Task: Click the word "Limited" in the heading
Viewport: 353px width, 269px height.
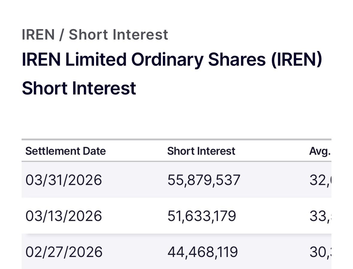Action: (x=96, y=59)
